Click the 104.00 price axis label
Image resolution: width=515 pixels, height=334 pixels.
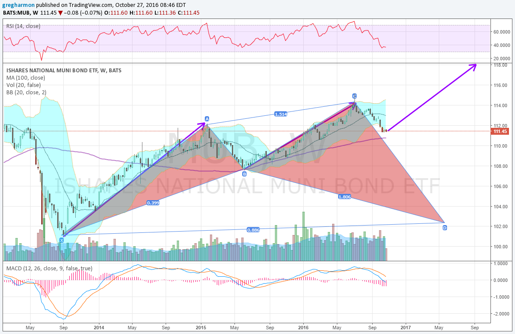coord(500,207)
